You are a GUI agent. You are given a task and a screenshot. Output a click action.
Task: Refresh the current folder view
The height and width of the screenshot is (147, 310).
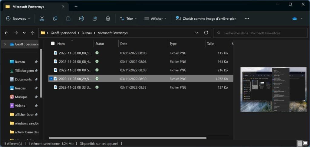[206, 33]
